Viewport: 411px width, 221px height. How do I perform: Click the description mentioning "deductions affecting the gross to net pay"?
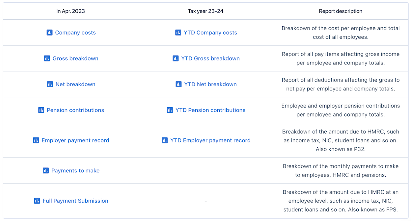(x=341, y=84)
